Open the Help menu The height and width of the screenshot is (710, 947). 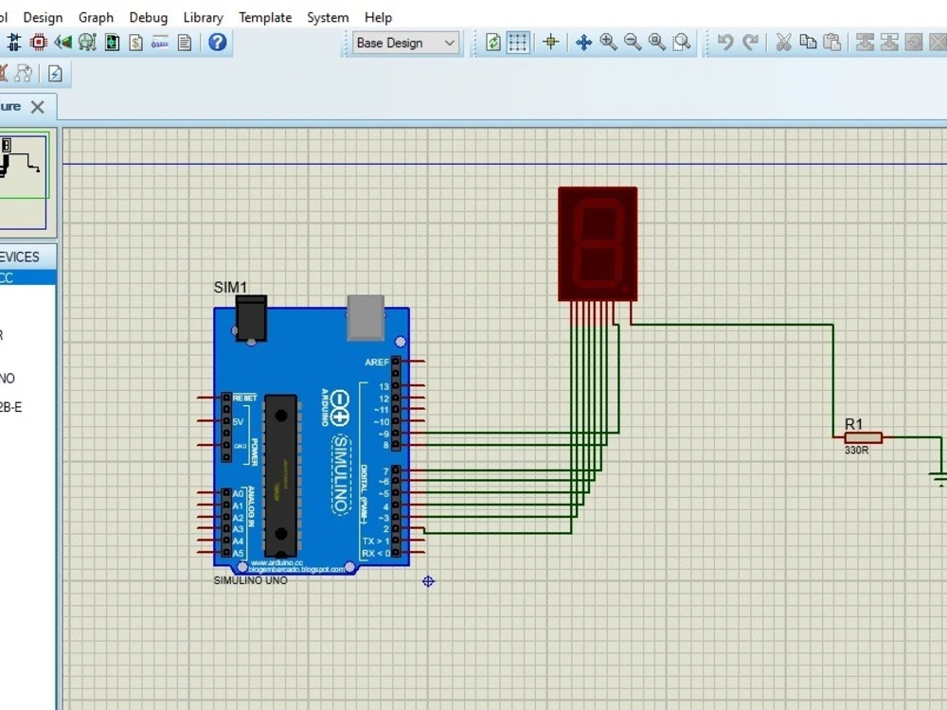379,17
